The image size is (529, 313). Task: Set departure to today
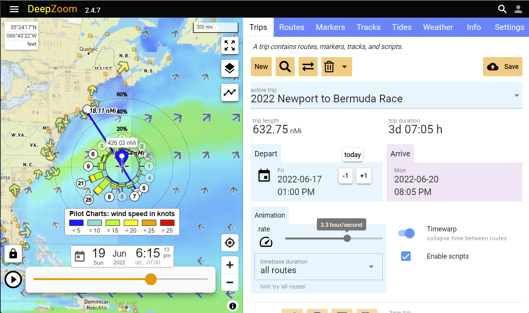point(353,155)
